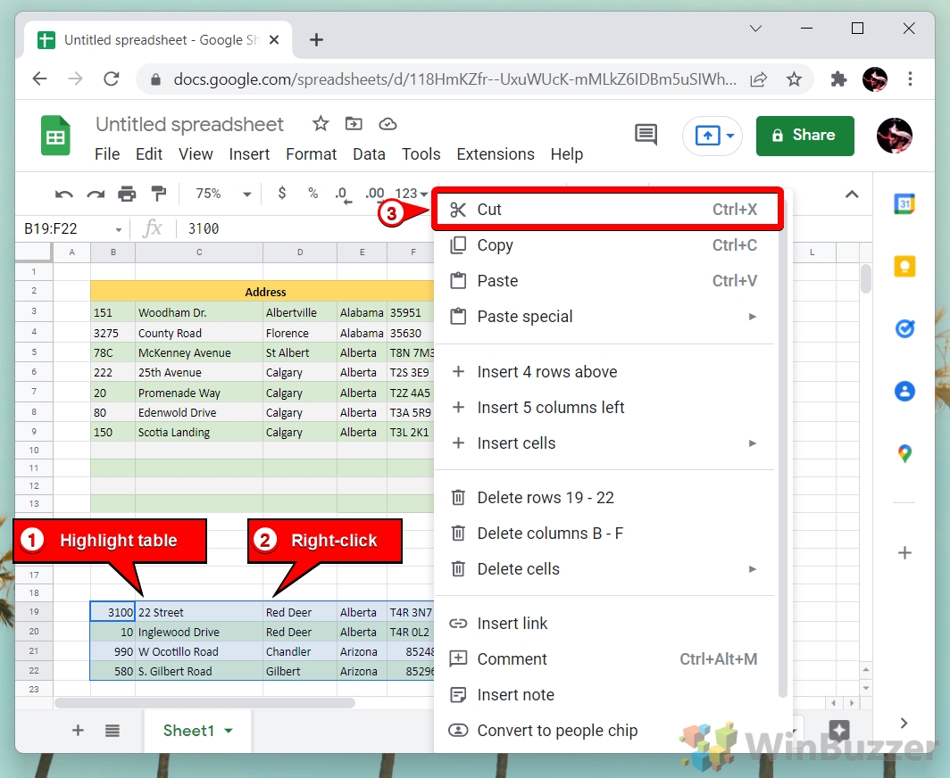Open Google Tasks side panel
This screenshot has width=950, height=778.
click(x=904, y=328)
